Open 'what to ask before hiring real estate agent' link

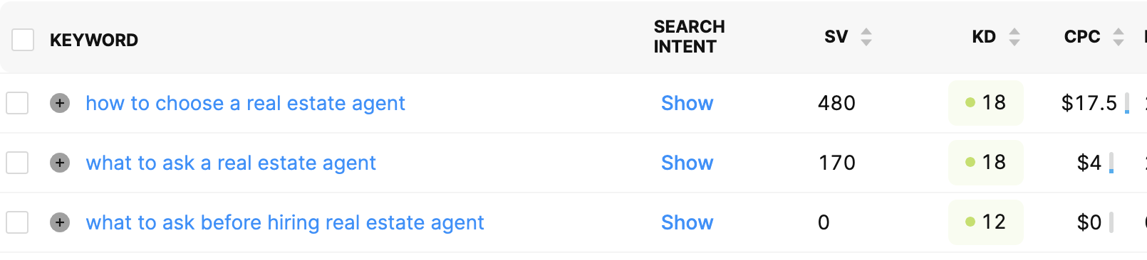[285, 223]
